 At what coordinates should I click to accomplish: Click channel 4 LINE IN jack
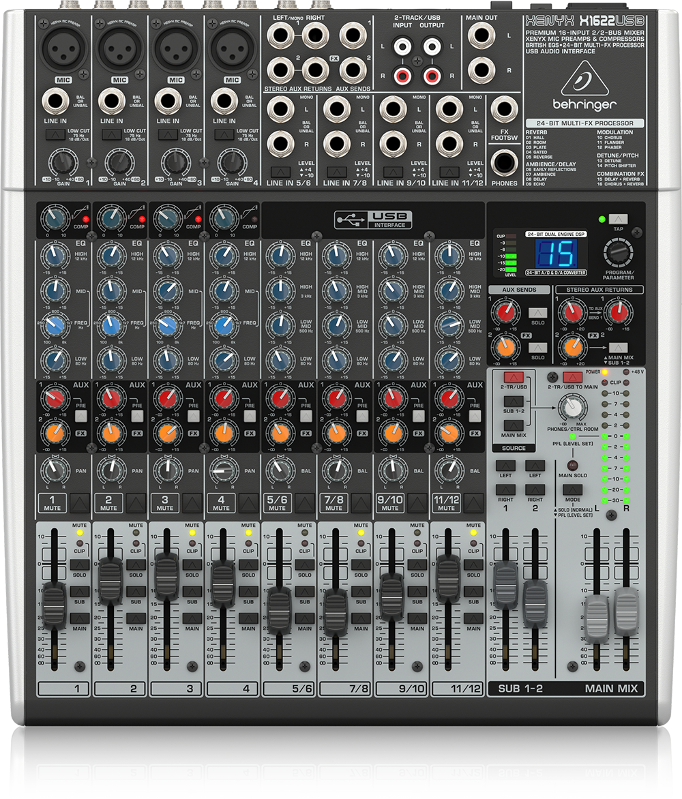click(x=224, y=101)
